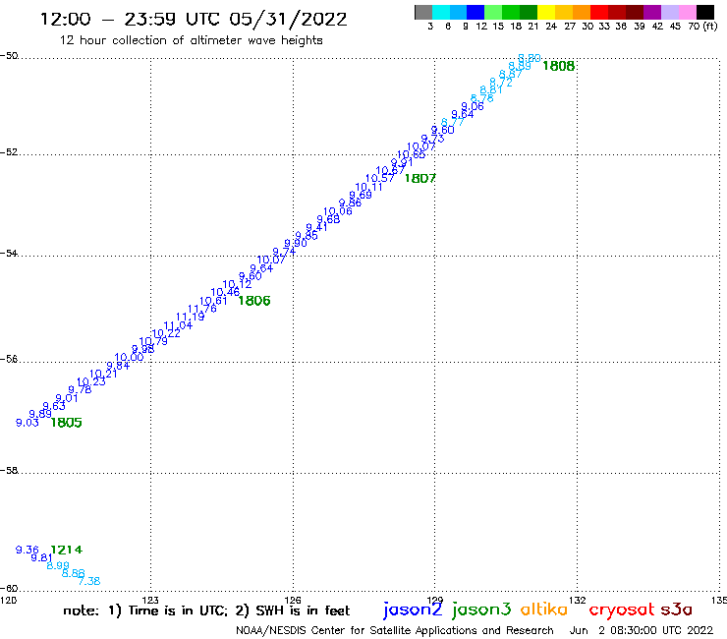Viewport: 727px width, 639px height.
Task: Click the black 70 ft legend swatch
Action: [x=705, y=12]
